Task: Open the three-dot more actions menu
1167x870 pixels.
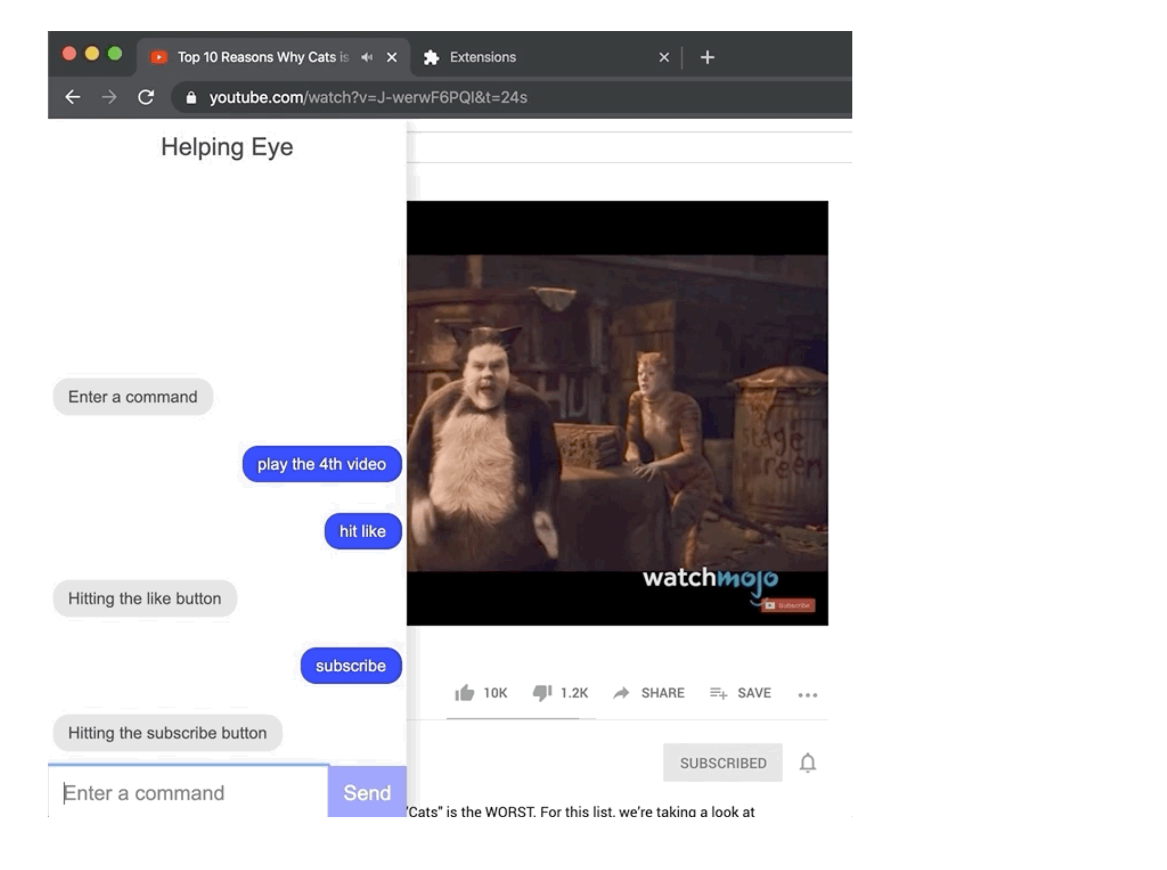Action: [x=807, y=695]
